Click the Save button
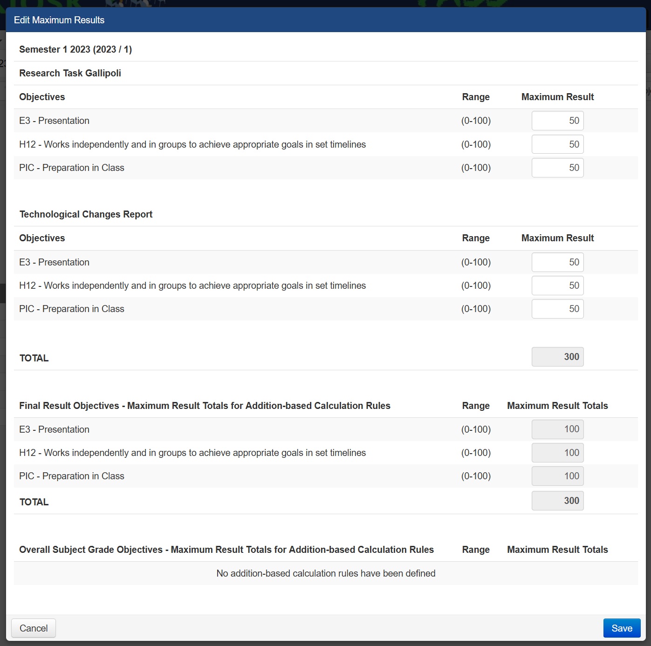651x646 pixels. click(x=622, y=628)
